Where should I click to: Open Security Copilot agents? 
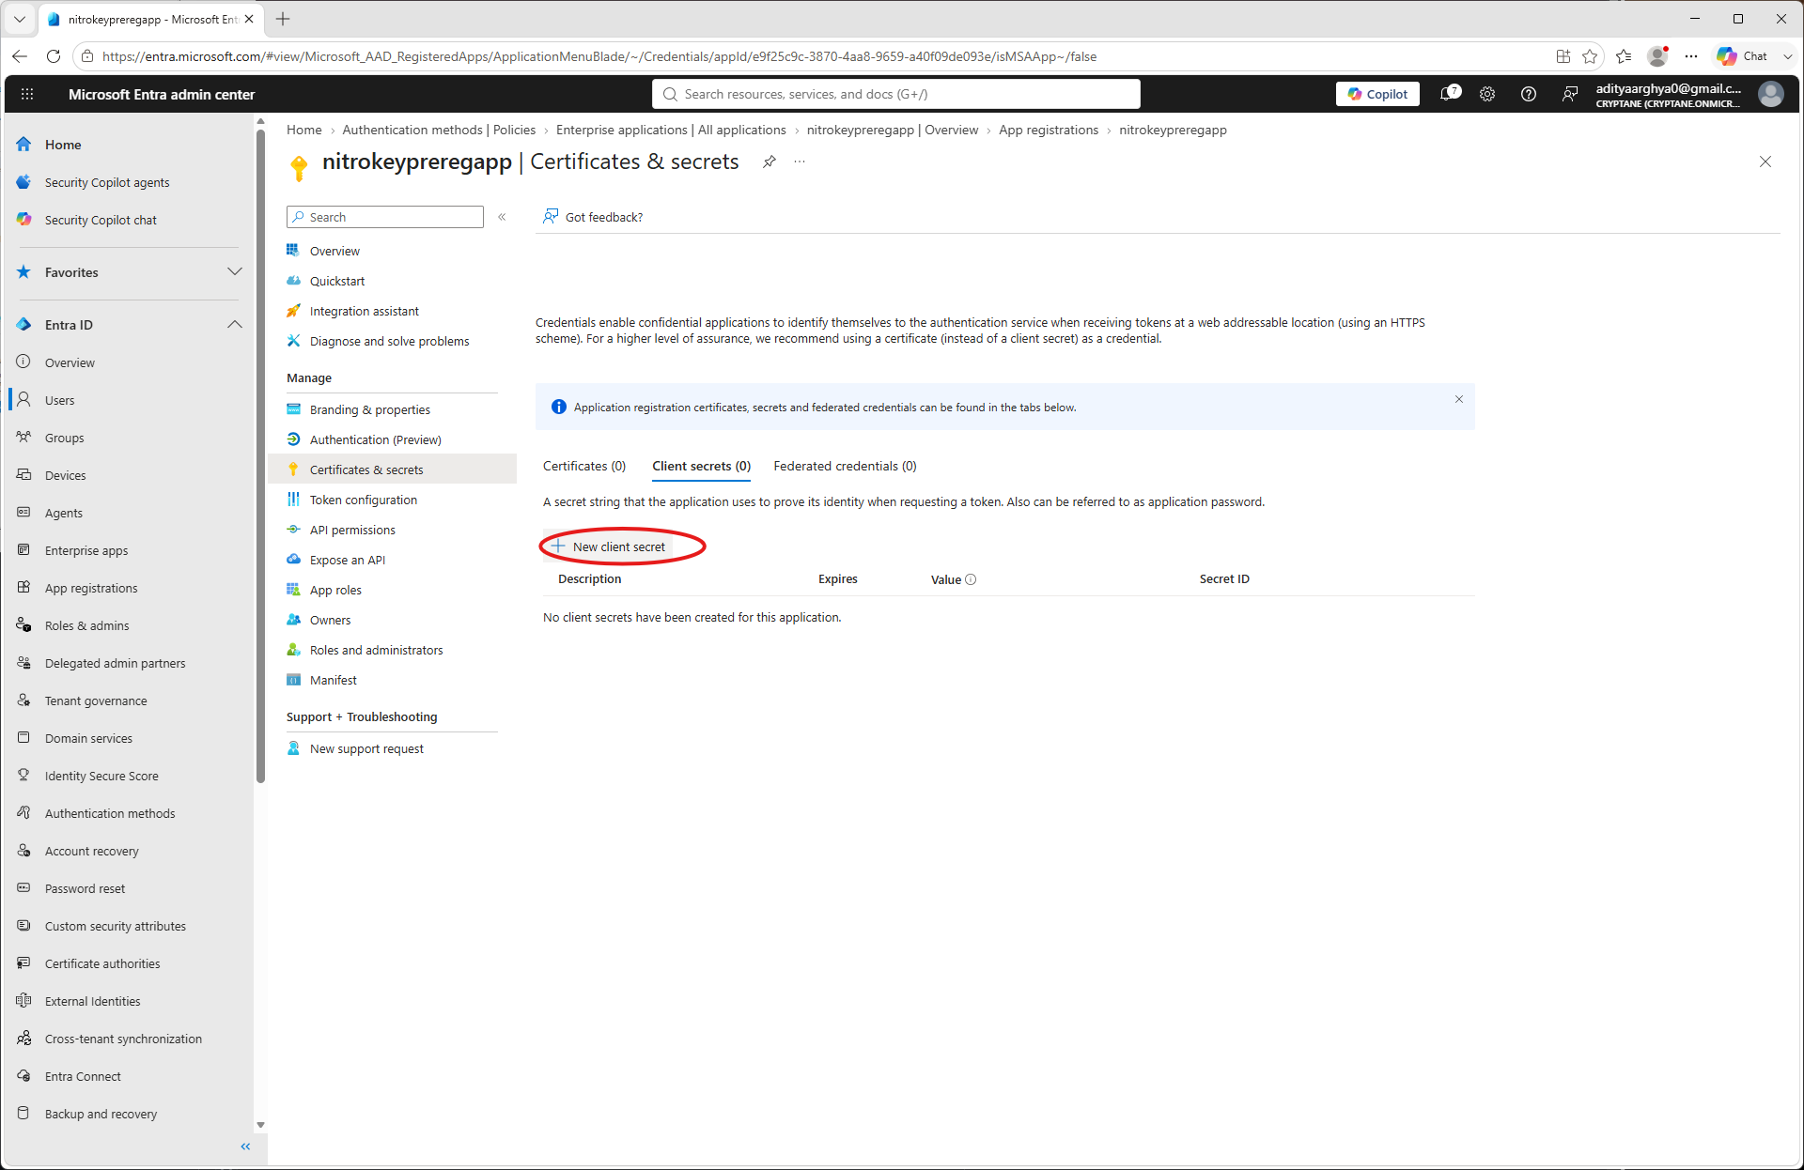tap(107, 182)
